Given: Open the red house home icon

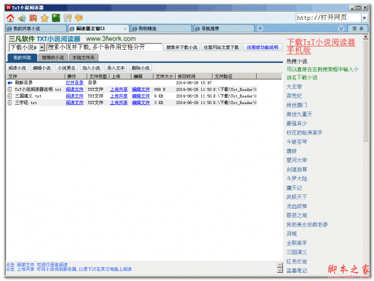Looking at the screenshot, I should click(10, 18).
